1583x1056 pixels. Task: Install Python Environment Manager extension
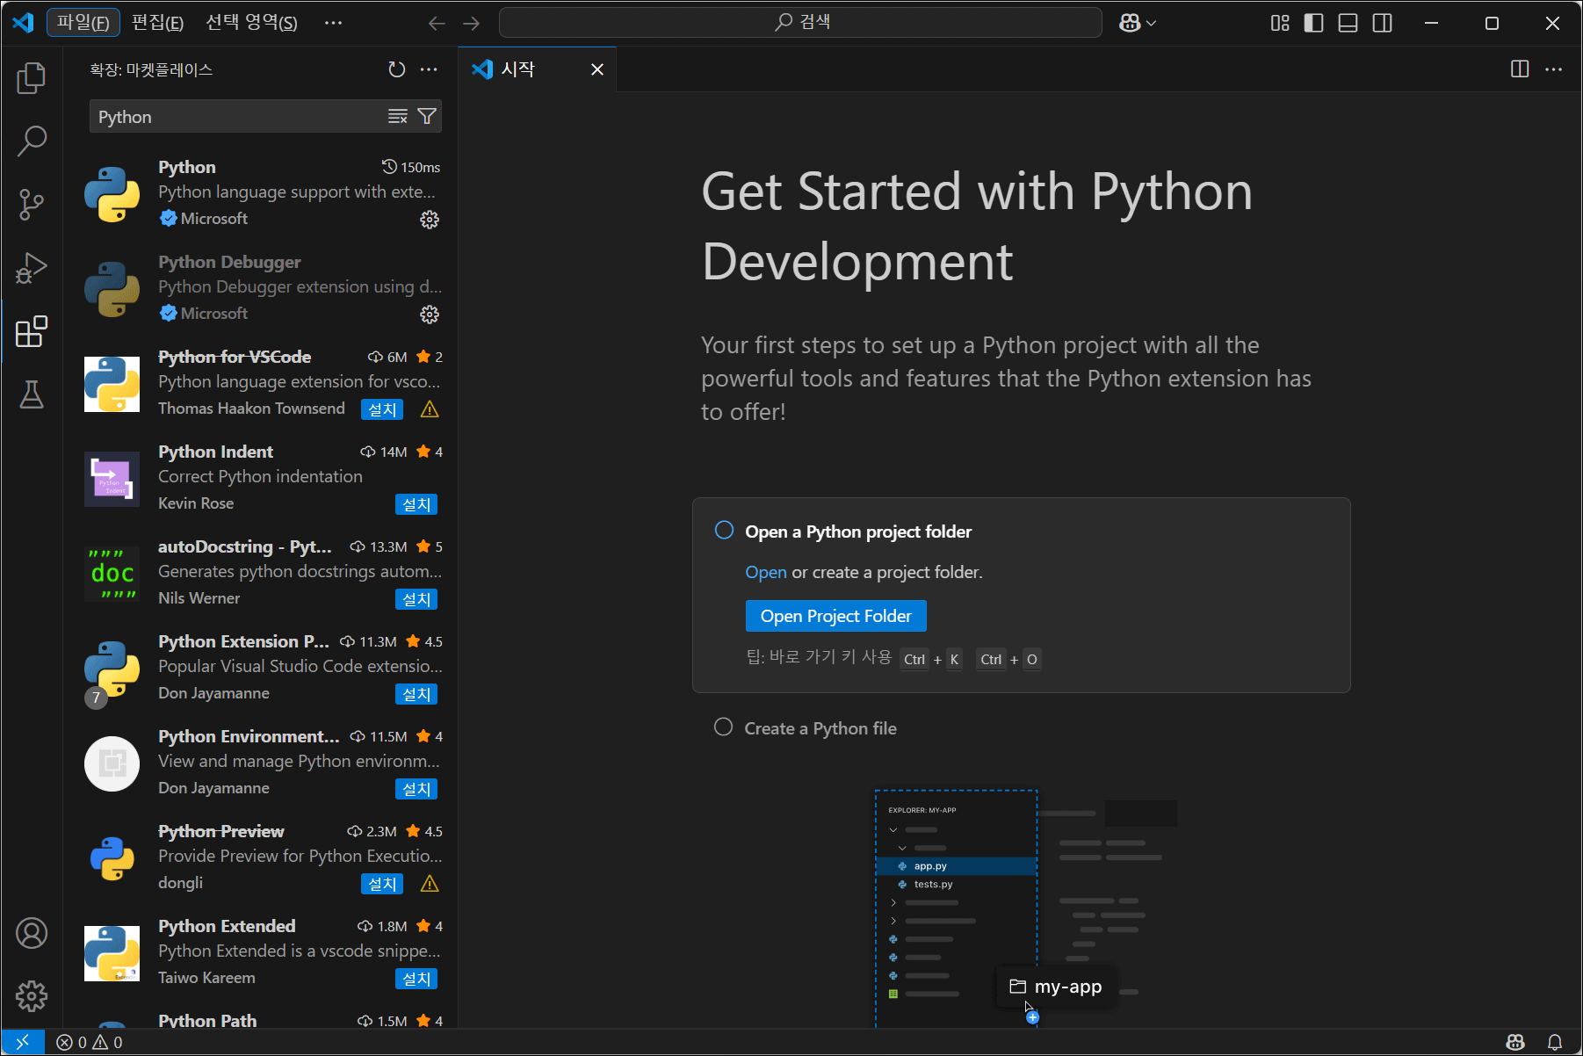pyautogui.click(x=416, y=789)
